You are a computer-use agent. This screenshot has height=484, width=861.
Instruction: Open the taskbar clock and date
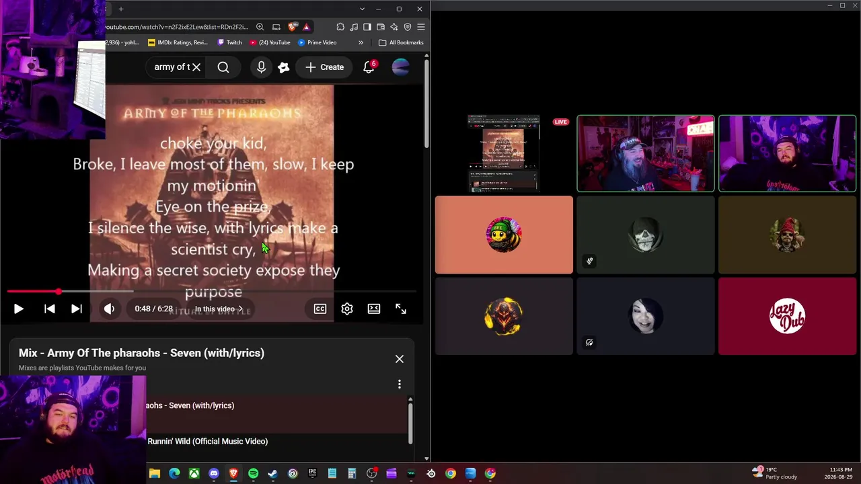pyautogui.click(x=839, y=473)
